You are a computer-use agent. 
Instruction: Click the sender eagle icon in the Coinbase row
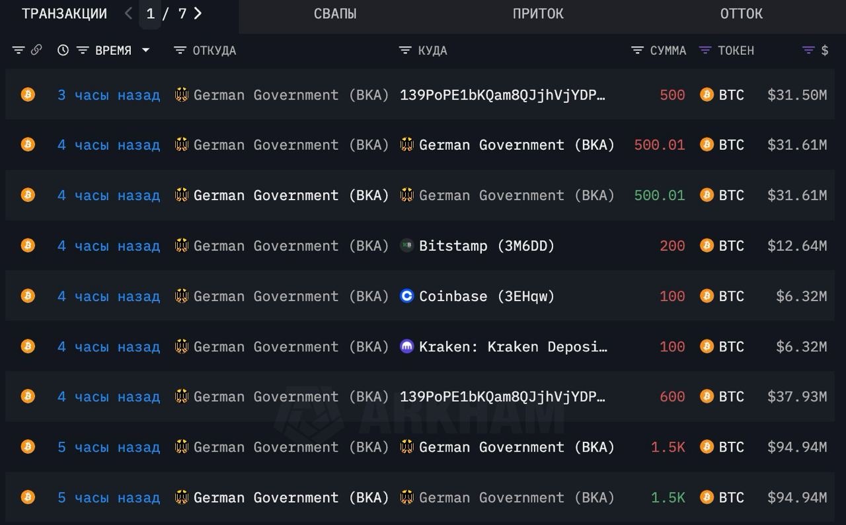181,296
